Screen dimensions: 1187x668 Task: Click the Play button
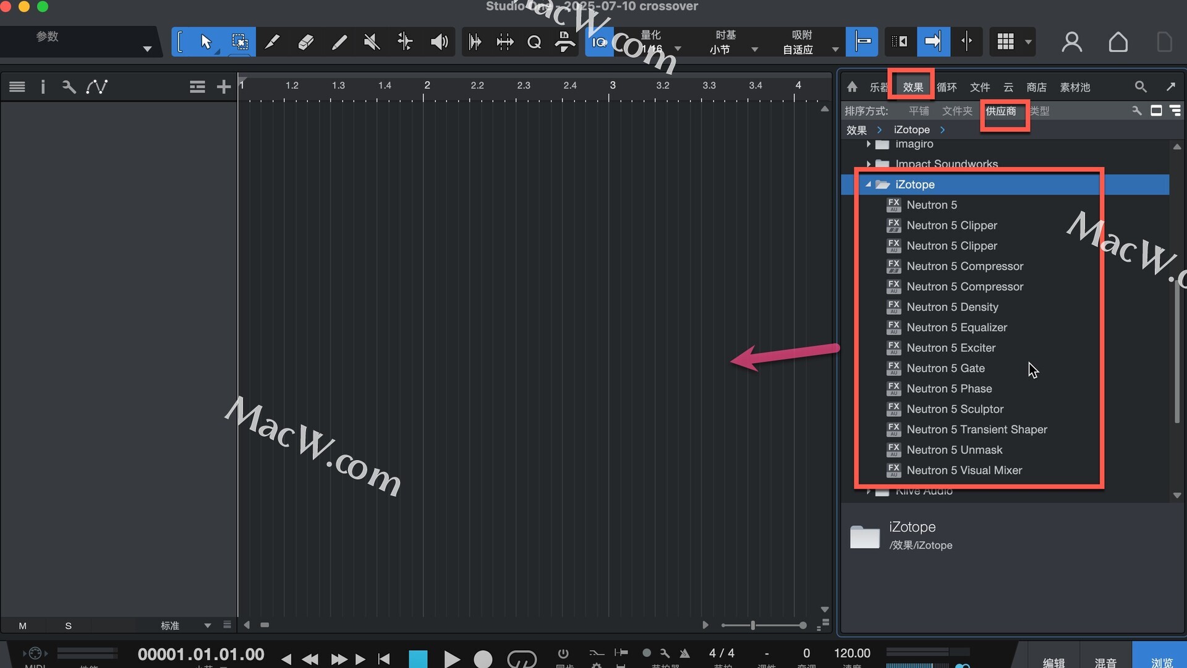(x=451, y=659)
